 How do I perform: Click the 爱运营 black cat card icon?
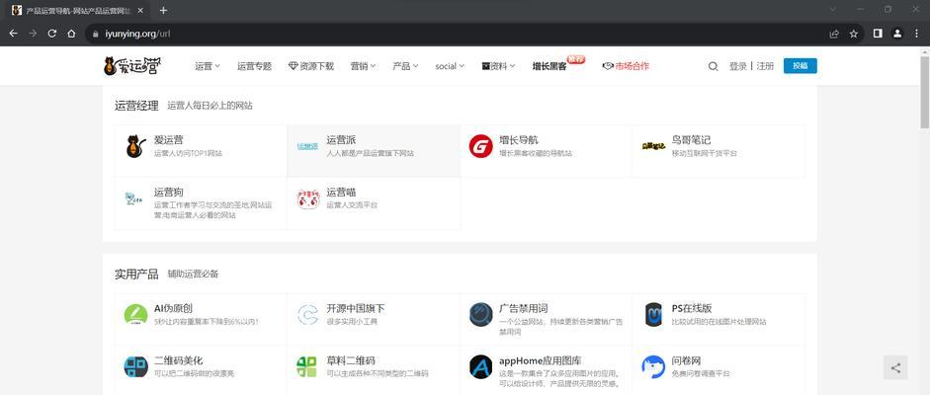[135, 146]
